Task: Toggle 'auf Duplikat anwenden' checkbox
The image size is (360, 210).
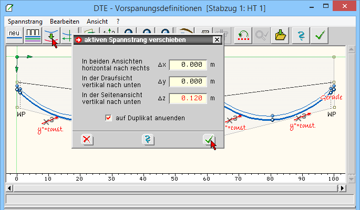Action: [109, 118]
